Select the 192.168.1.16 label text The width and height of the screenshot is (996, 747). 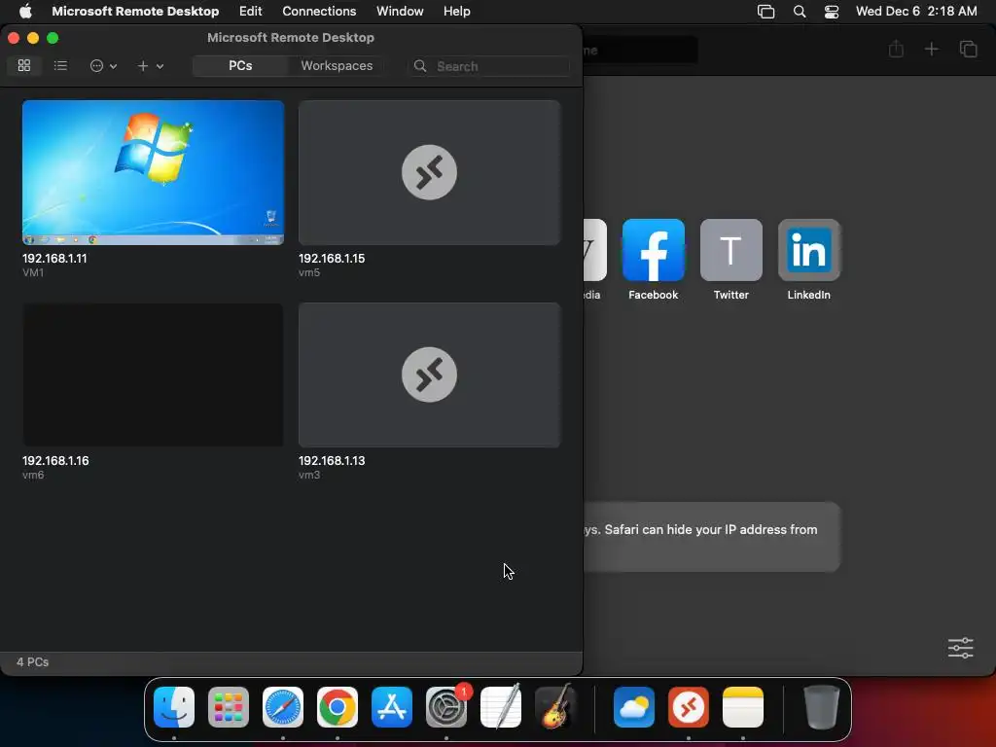point(55,460)
